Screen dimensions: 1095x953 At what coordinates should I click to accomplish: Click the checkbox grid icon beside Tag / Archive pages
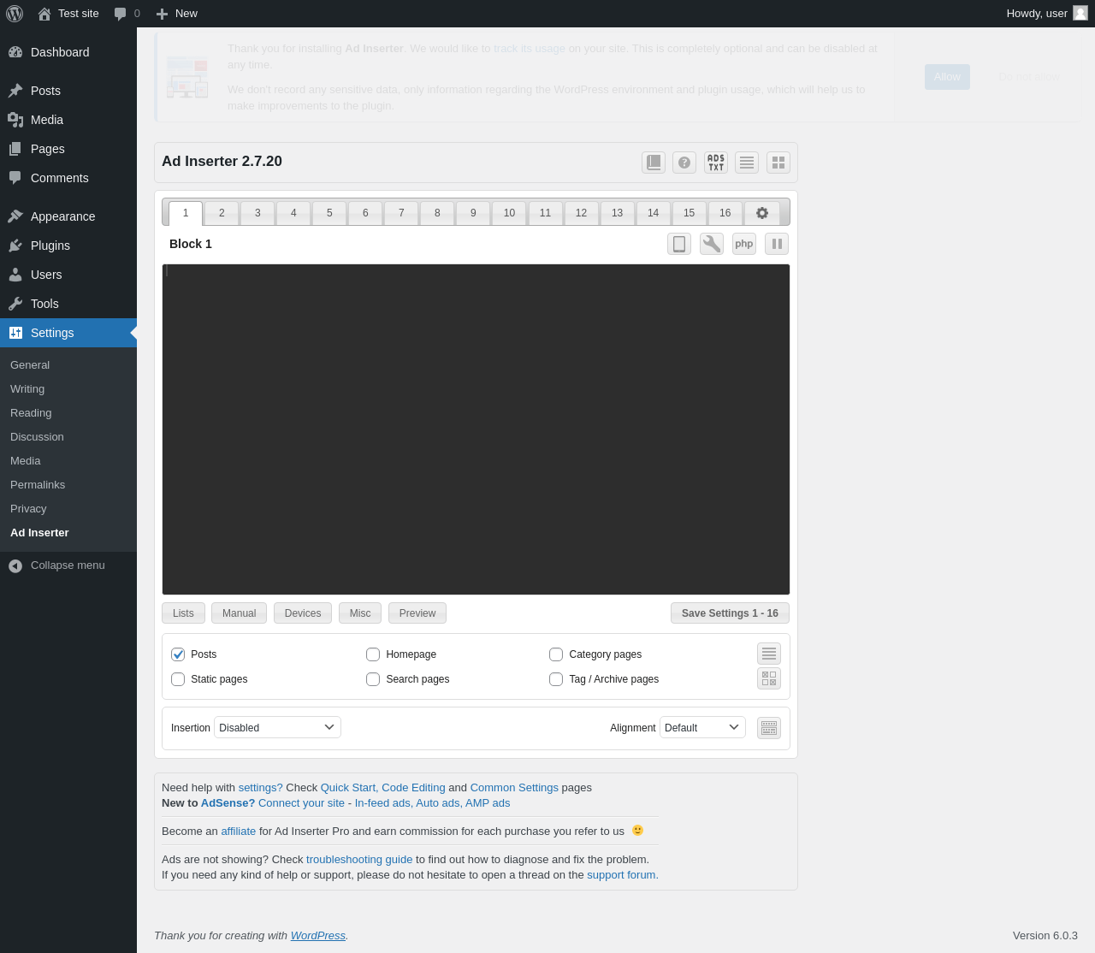[x=769, y=678]
